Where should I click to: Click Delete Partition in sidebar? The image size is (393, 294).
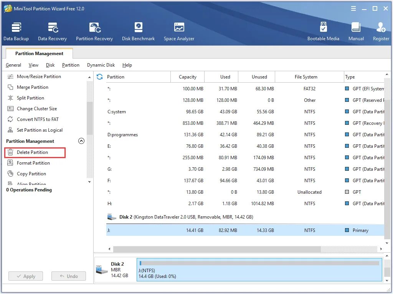click(35, 152)
